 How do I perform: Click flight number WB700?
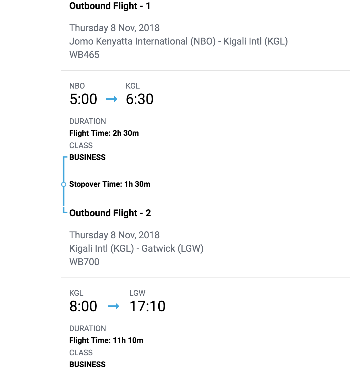click(84, 262)
